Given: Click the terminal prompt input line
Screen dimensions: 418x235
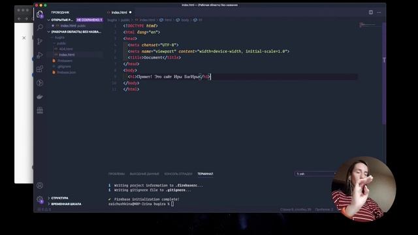Looking at the screenshot, I should pos(141,204).
